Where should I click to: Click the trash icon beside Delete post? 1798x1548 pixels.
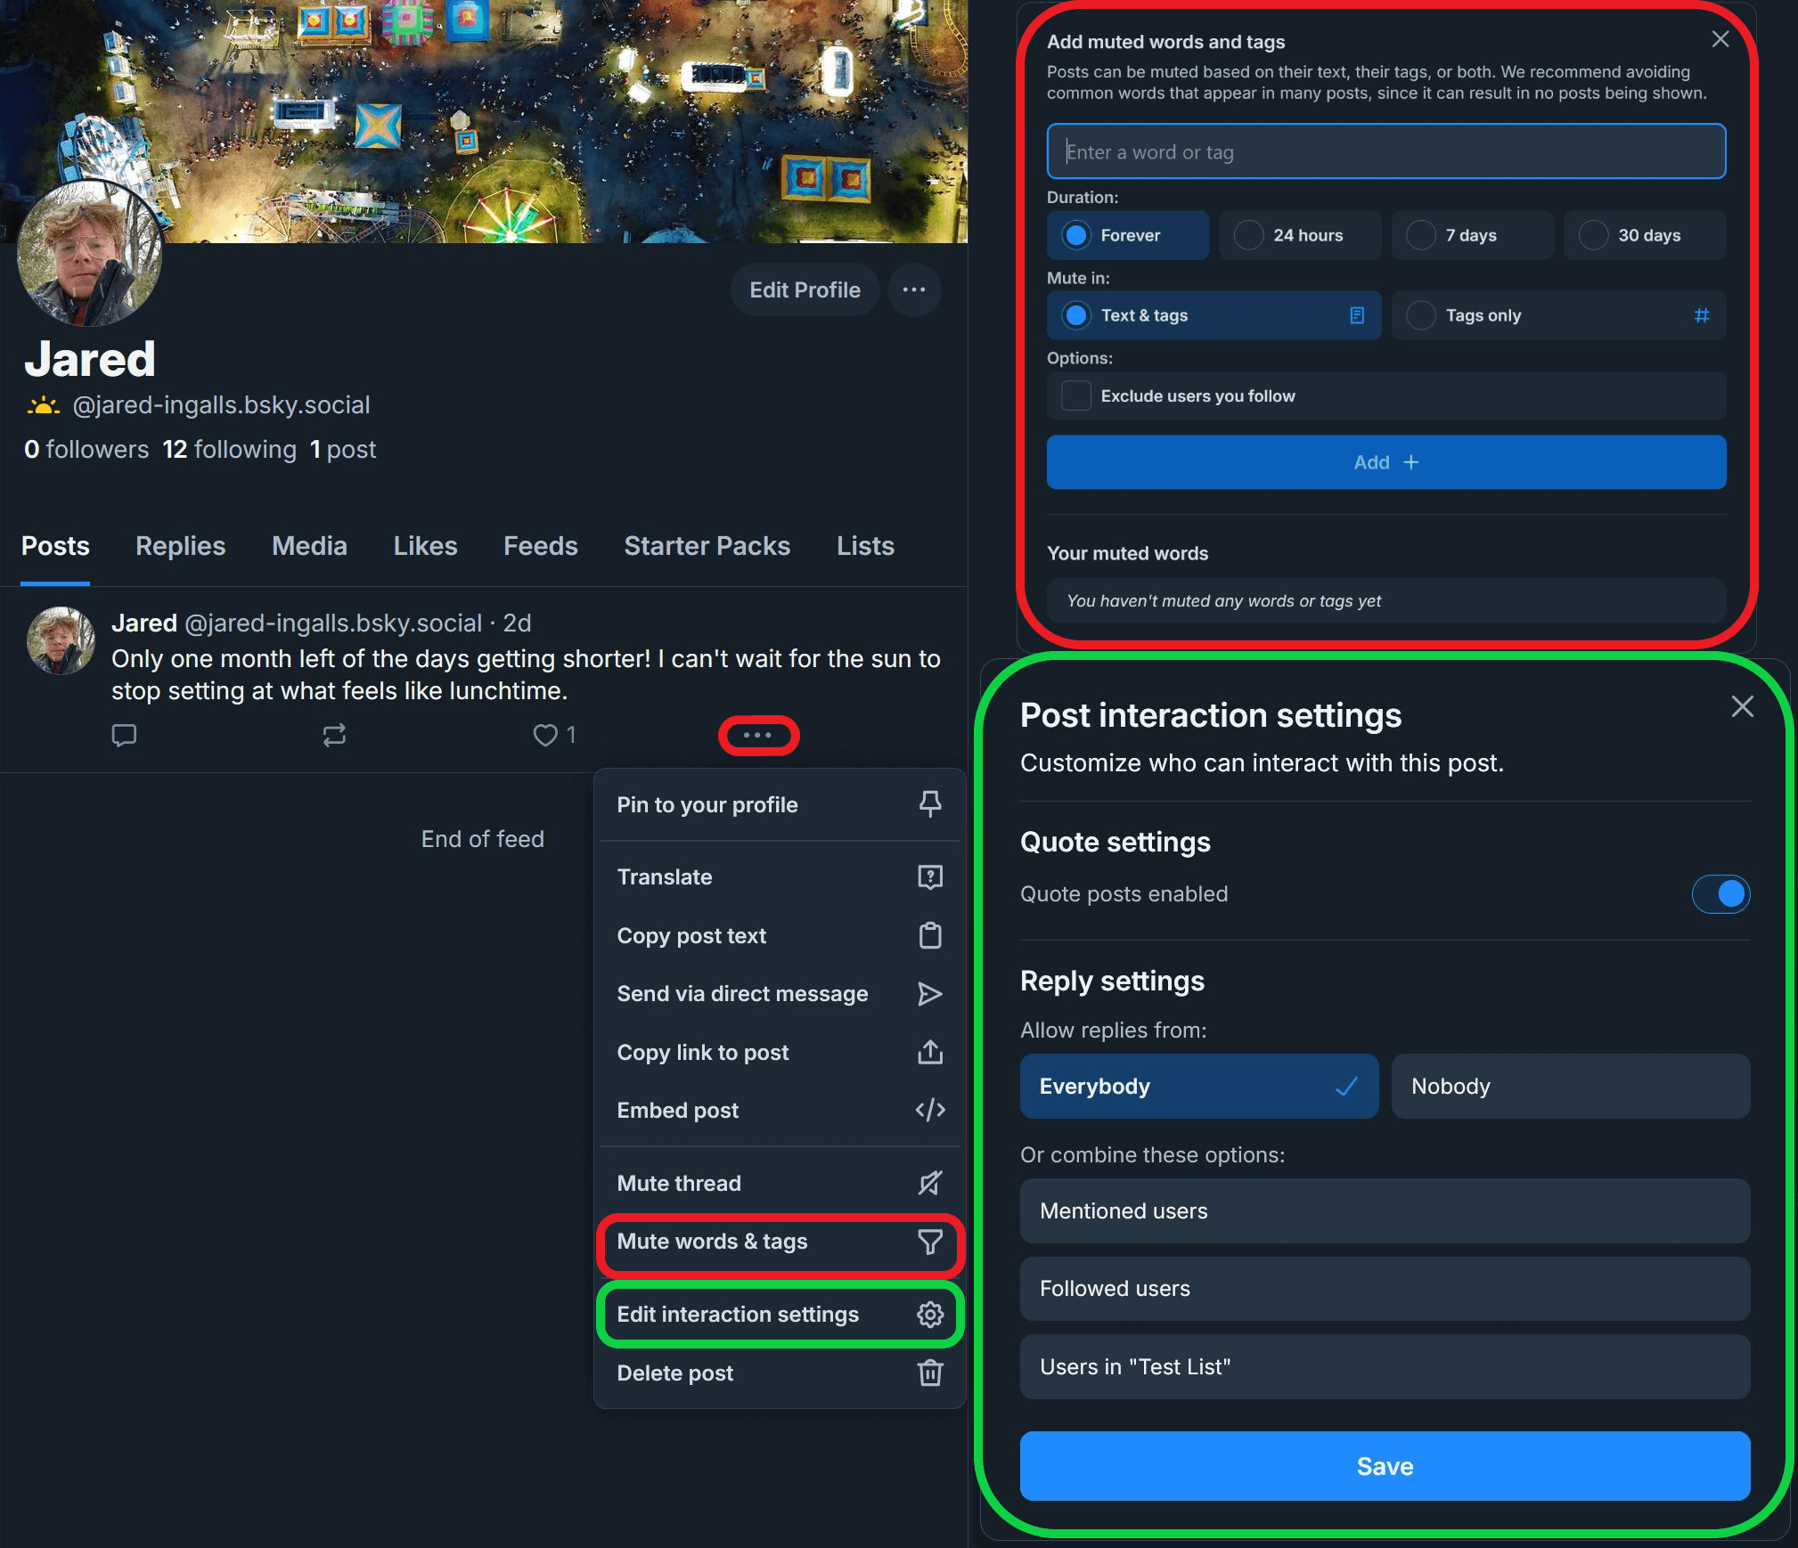click(929, 1373)
